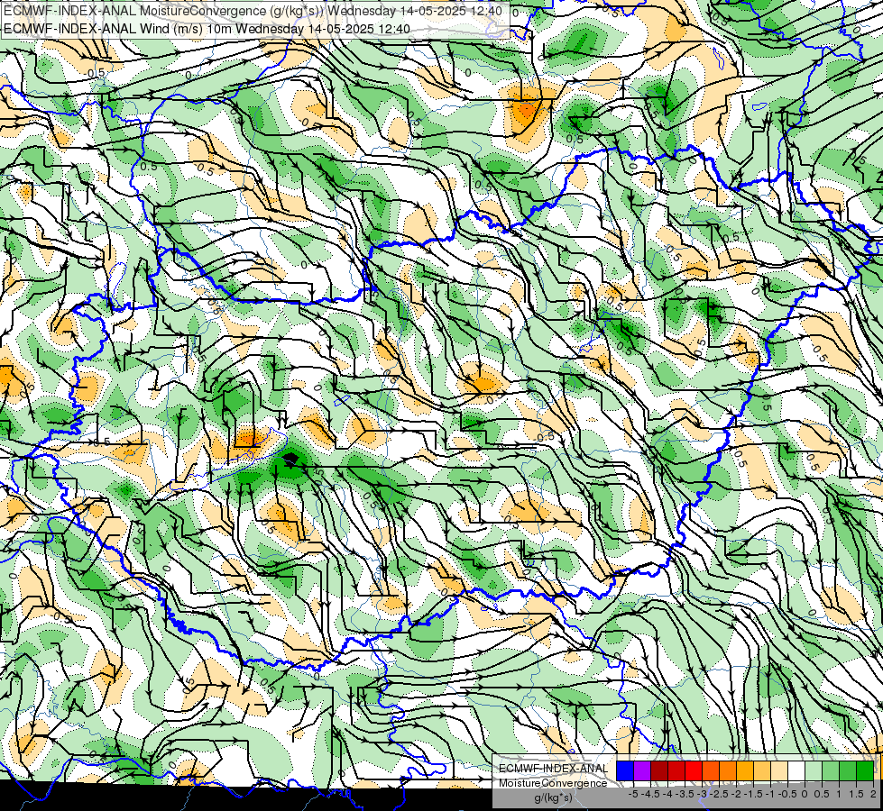Click the pale peach swatch between -1 and -0.5
This screenshot has height=811, width=883.
click(x=779, y=770)
